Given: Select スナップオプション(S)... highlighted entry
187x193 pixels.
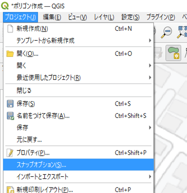Looking at the screenshot, I should [x=78, y=164].
